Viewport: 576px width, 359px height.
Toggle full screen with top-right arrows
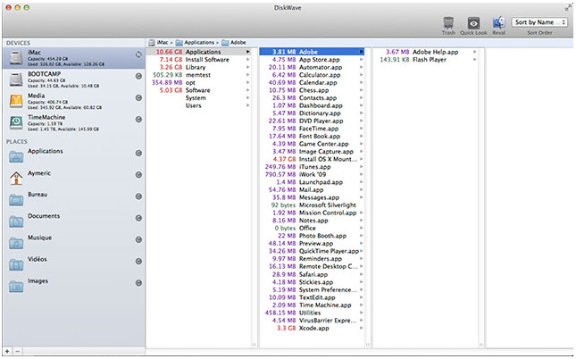point(568,7)
